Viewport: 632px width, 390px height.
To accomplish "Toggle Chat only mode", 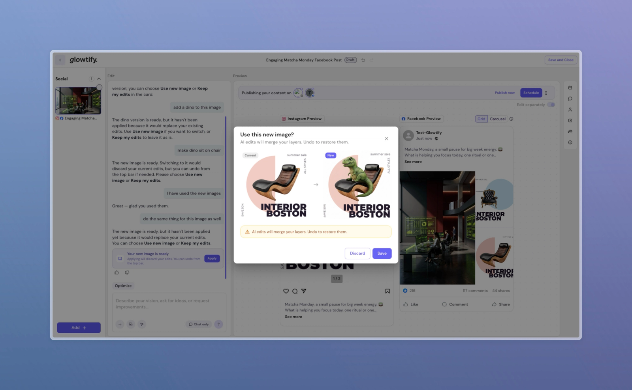I will click(199, 324).
